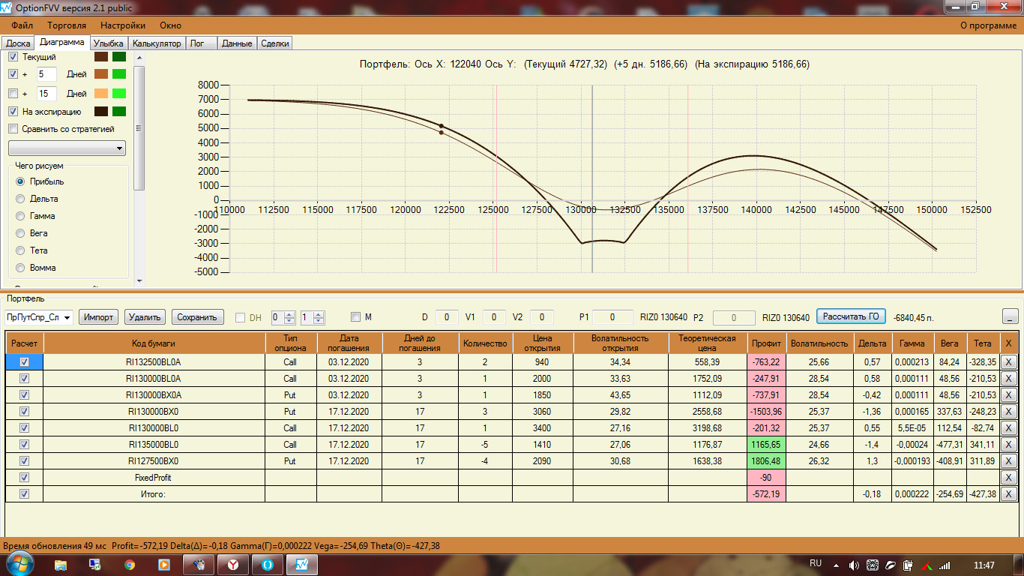Click the Сохранить button

(x=197, y=317)
